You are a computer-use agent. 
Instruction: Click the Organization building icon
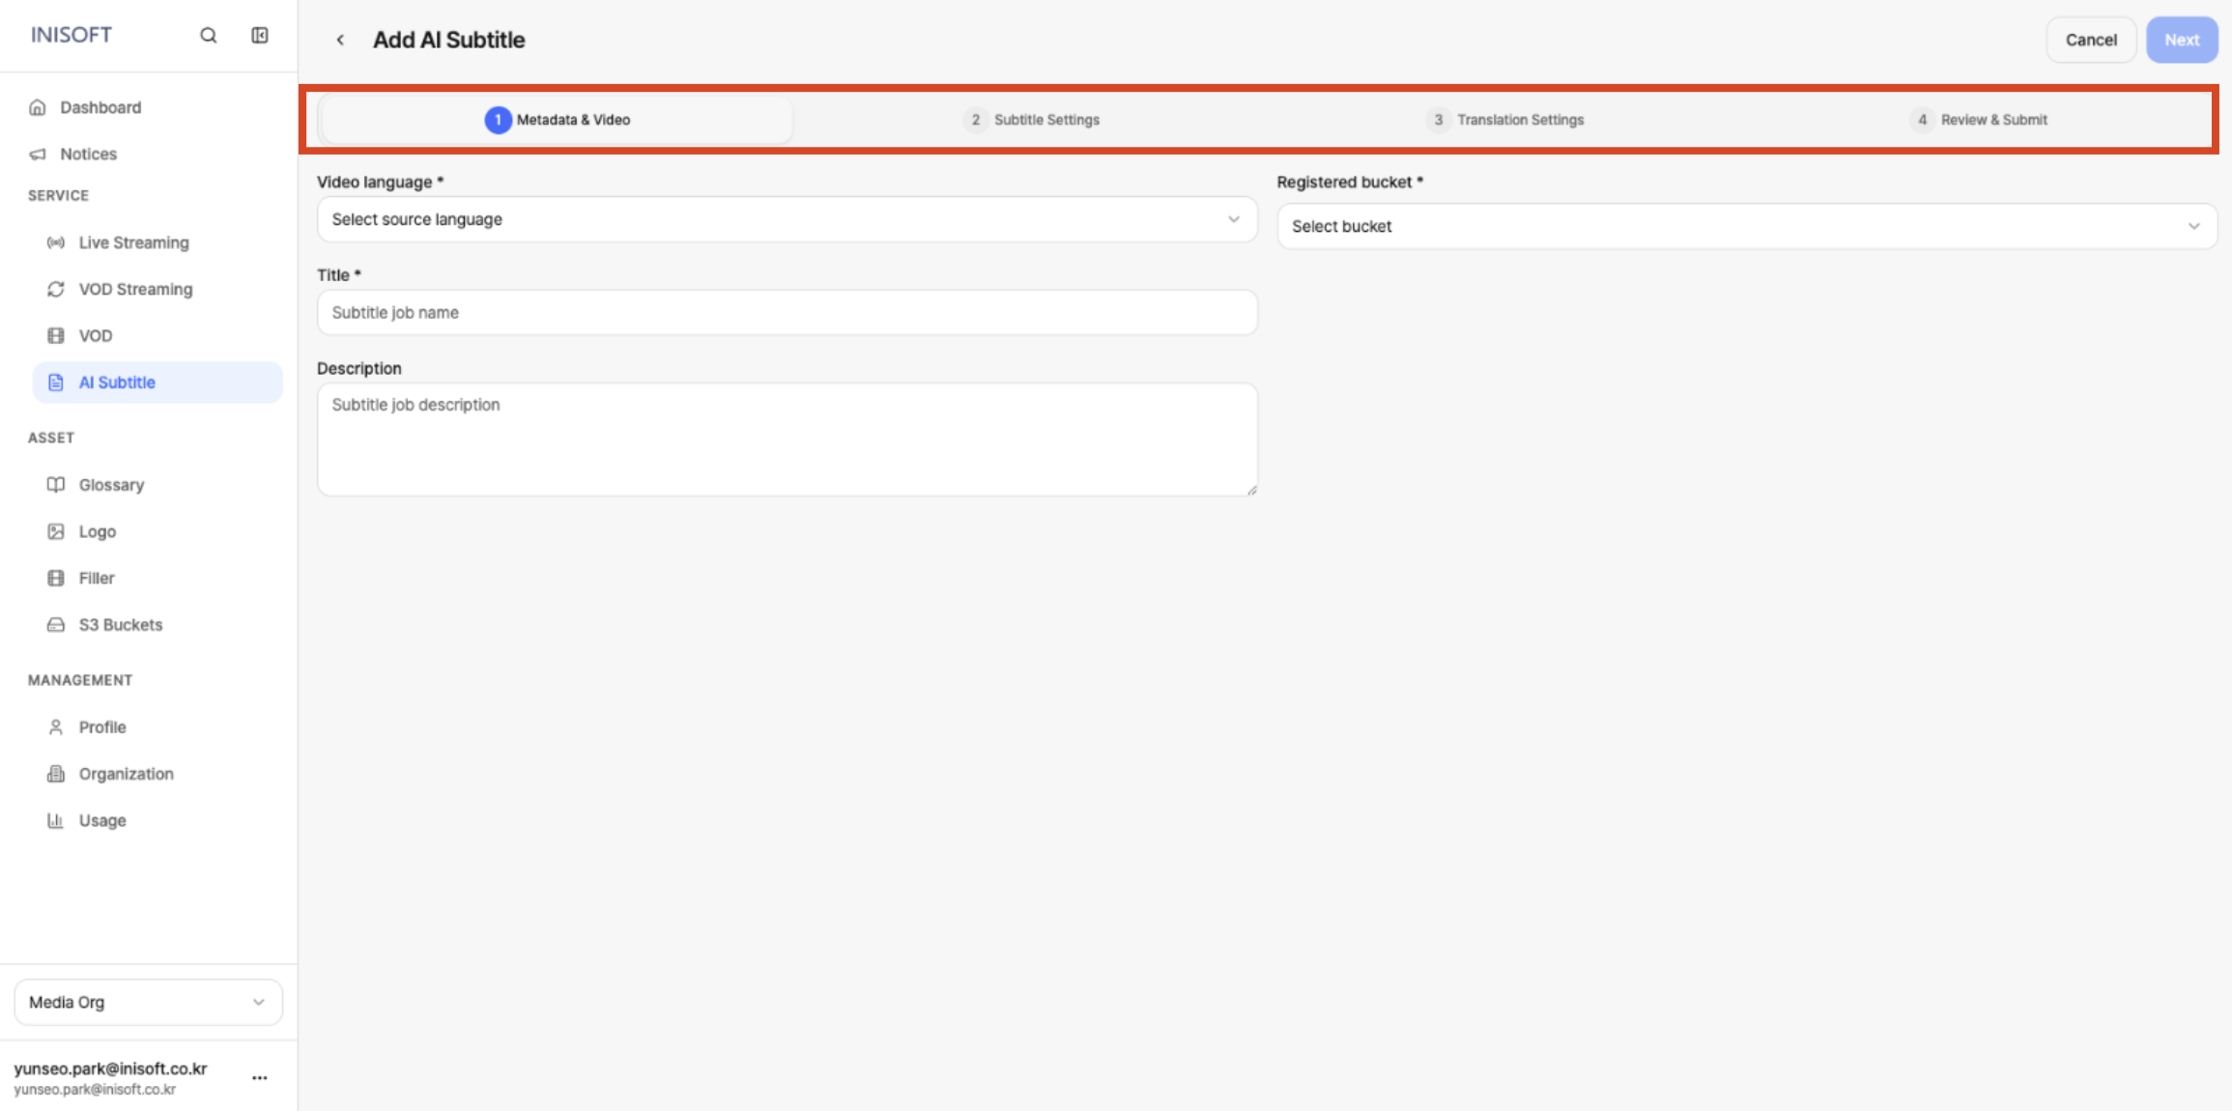[56, 774]
